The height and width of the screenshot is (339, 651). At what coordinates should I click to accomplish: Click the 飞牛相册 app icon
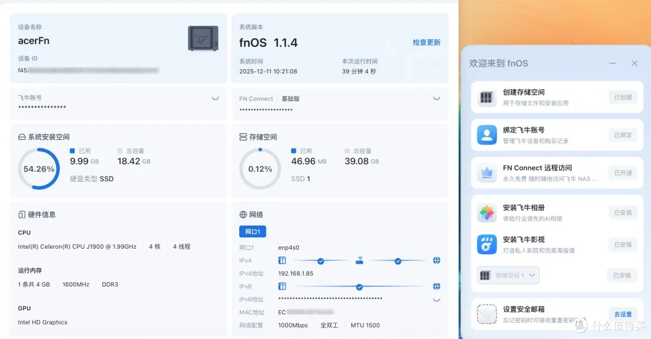[486, 213]
